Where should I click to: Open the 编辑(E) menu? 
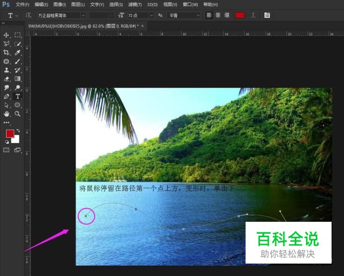(41, 4)
